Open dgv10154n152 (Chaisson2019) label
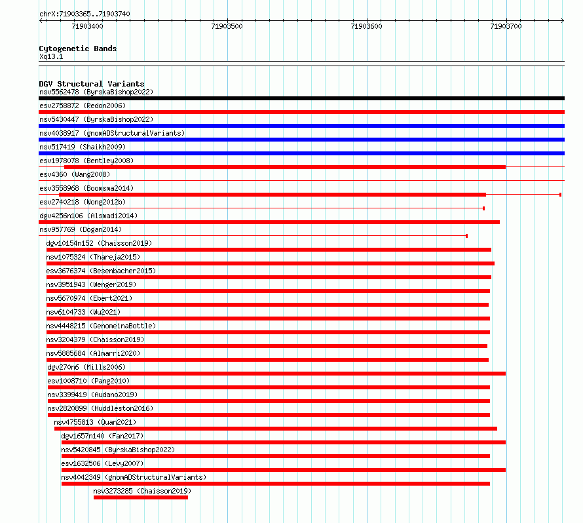583x523 pixels. 99,243
